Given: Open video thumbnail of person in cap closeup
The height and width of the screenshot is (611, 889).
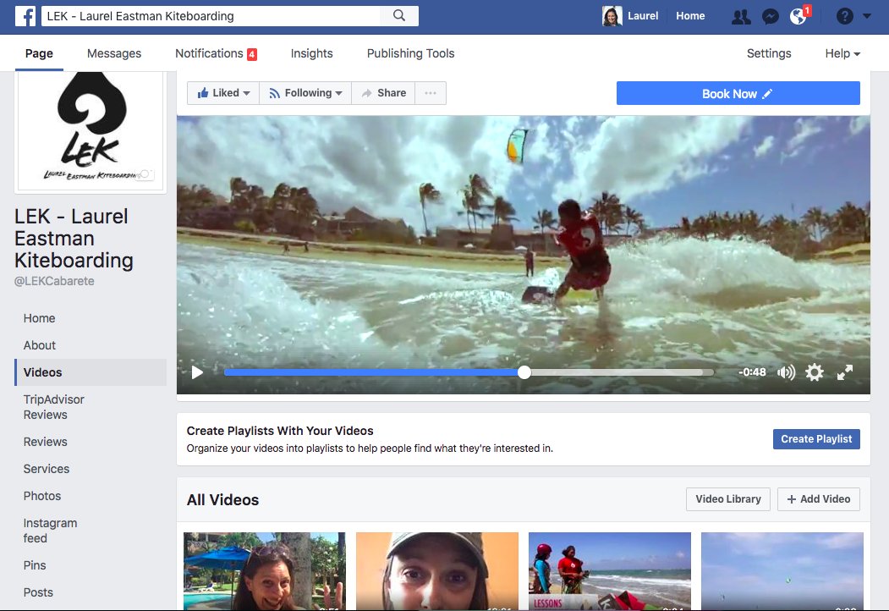Looking at the screenshot, I should point(437,570).
